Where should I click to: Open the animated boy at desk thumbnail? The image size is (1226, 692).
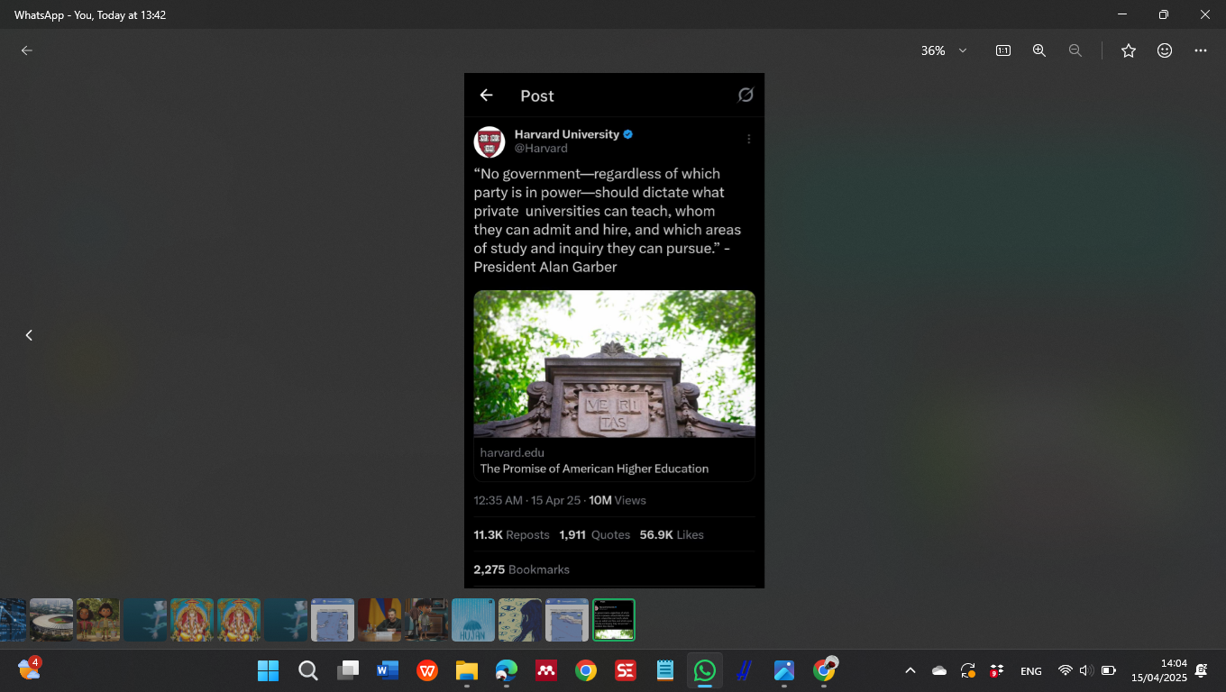(426, 620)
